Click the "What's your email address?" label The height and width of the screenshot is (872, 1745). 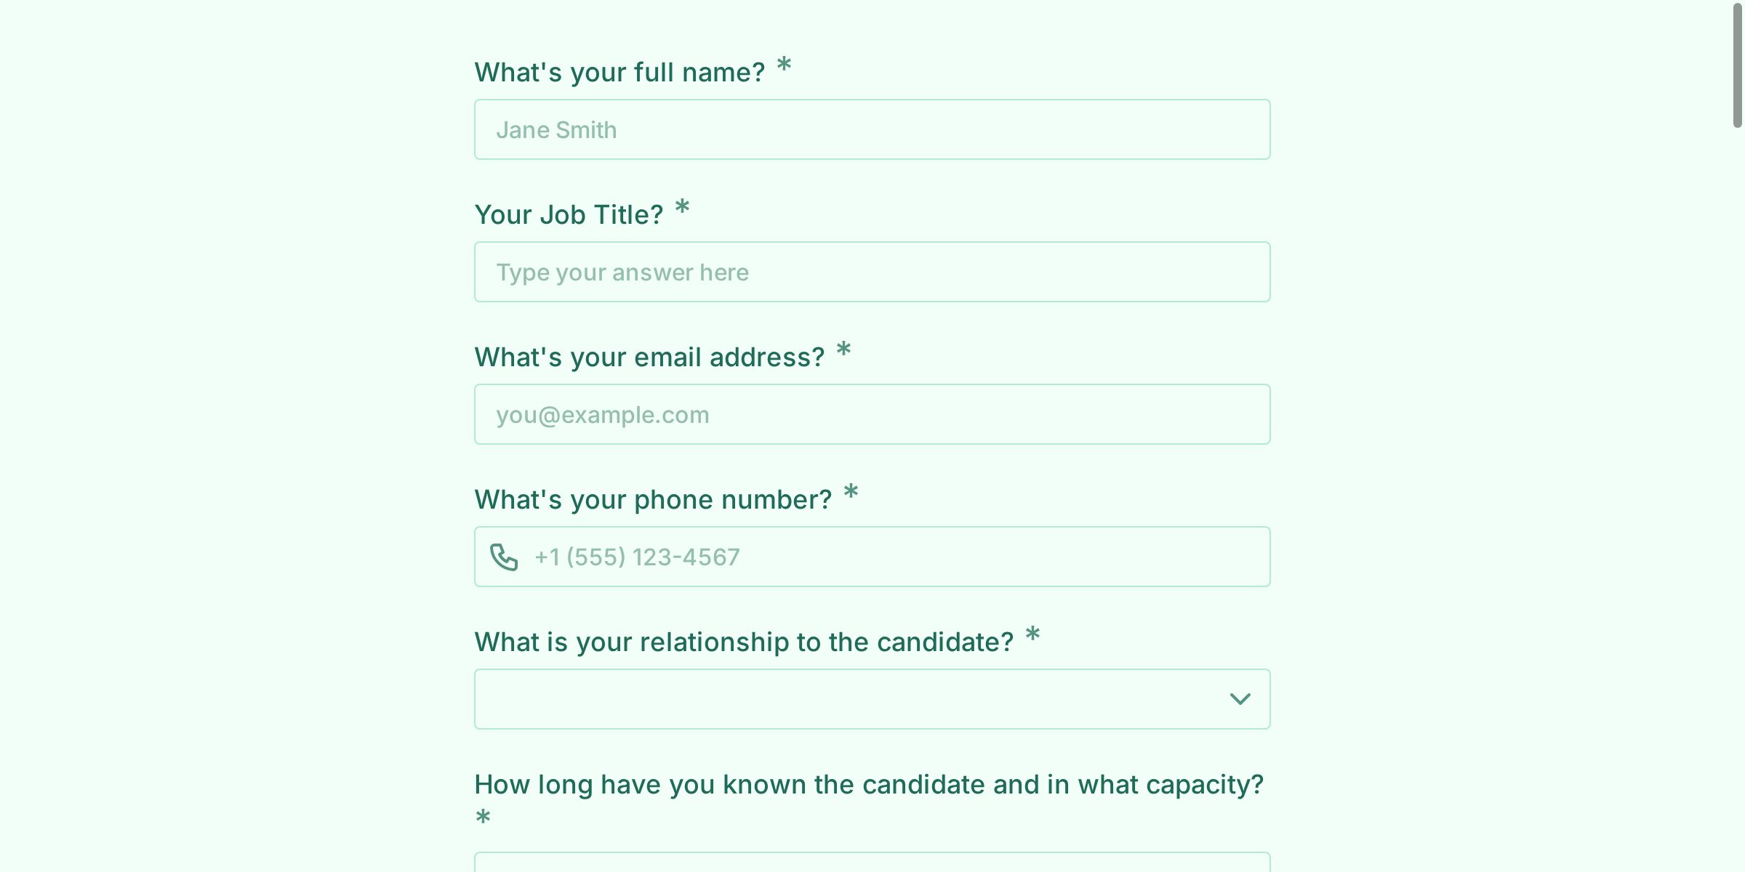(x=649, y=358)
